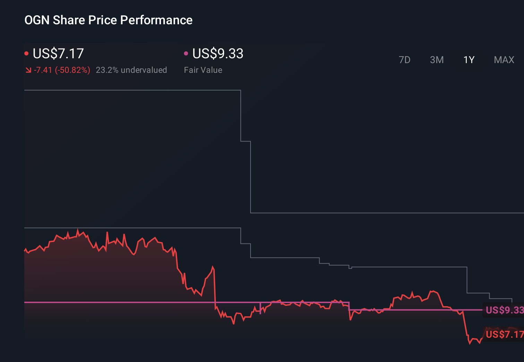Switch to the 7D time range
524x362 pixels.
pos(405,60)
